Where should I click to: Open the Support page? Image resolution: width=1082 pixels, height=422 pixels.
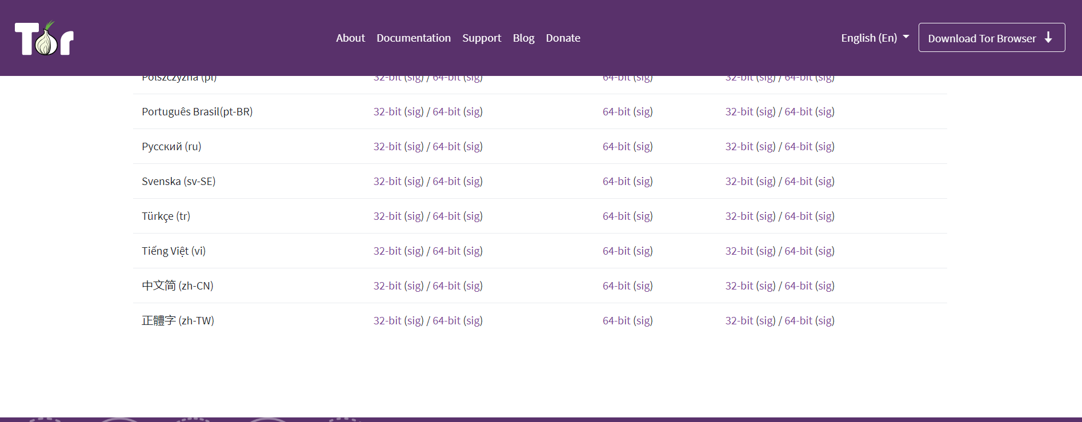tap(482, 38)
